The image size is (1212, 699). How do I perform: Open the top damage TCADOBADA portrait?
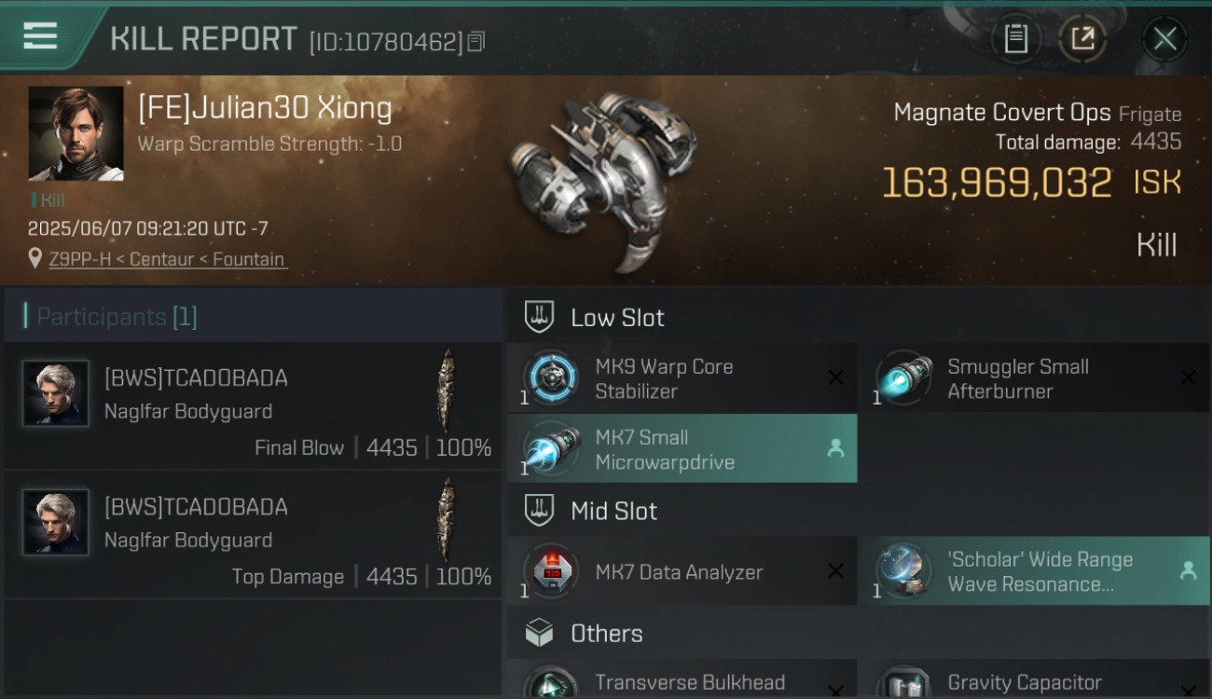point(56,523)
